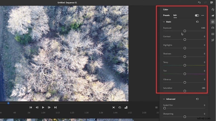Image resolution: width=216 pixels, height=121 pixels.
Task: Click the Faded Film slider handle
Action: coord(164,108)
